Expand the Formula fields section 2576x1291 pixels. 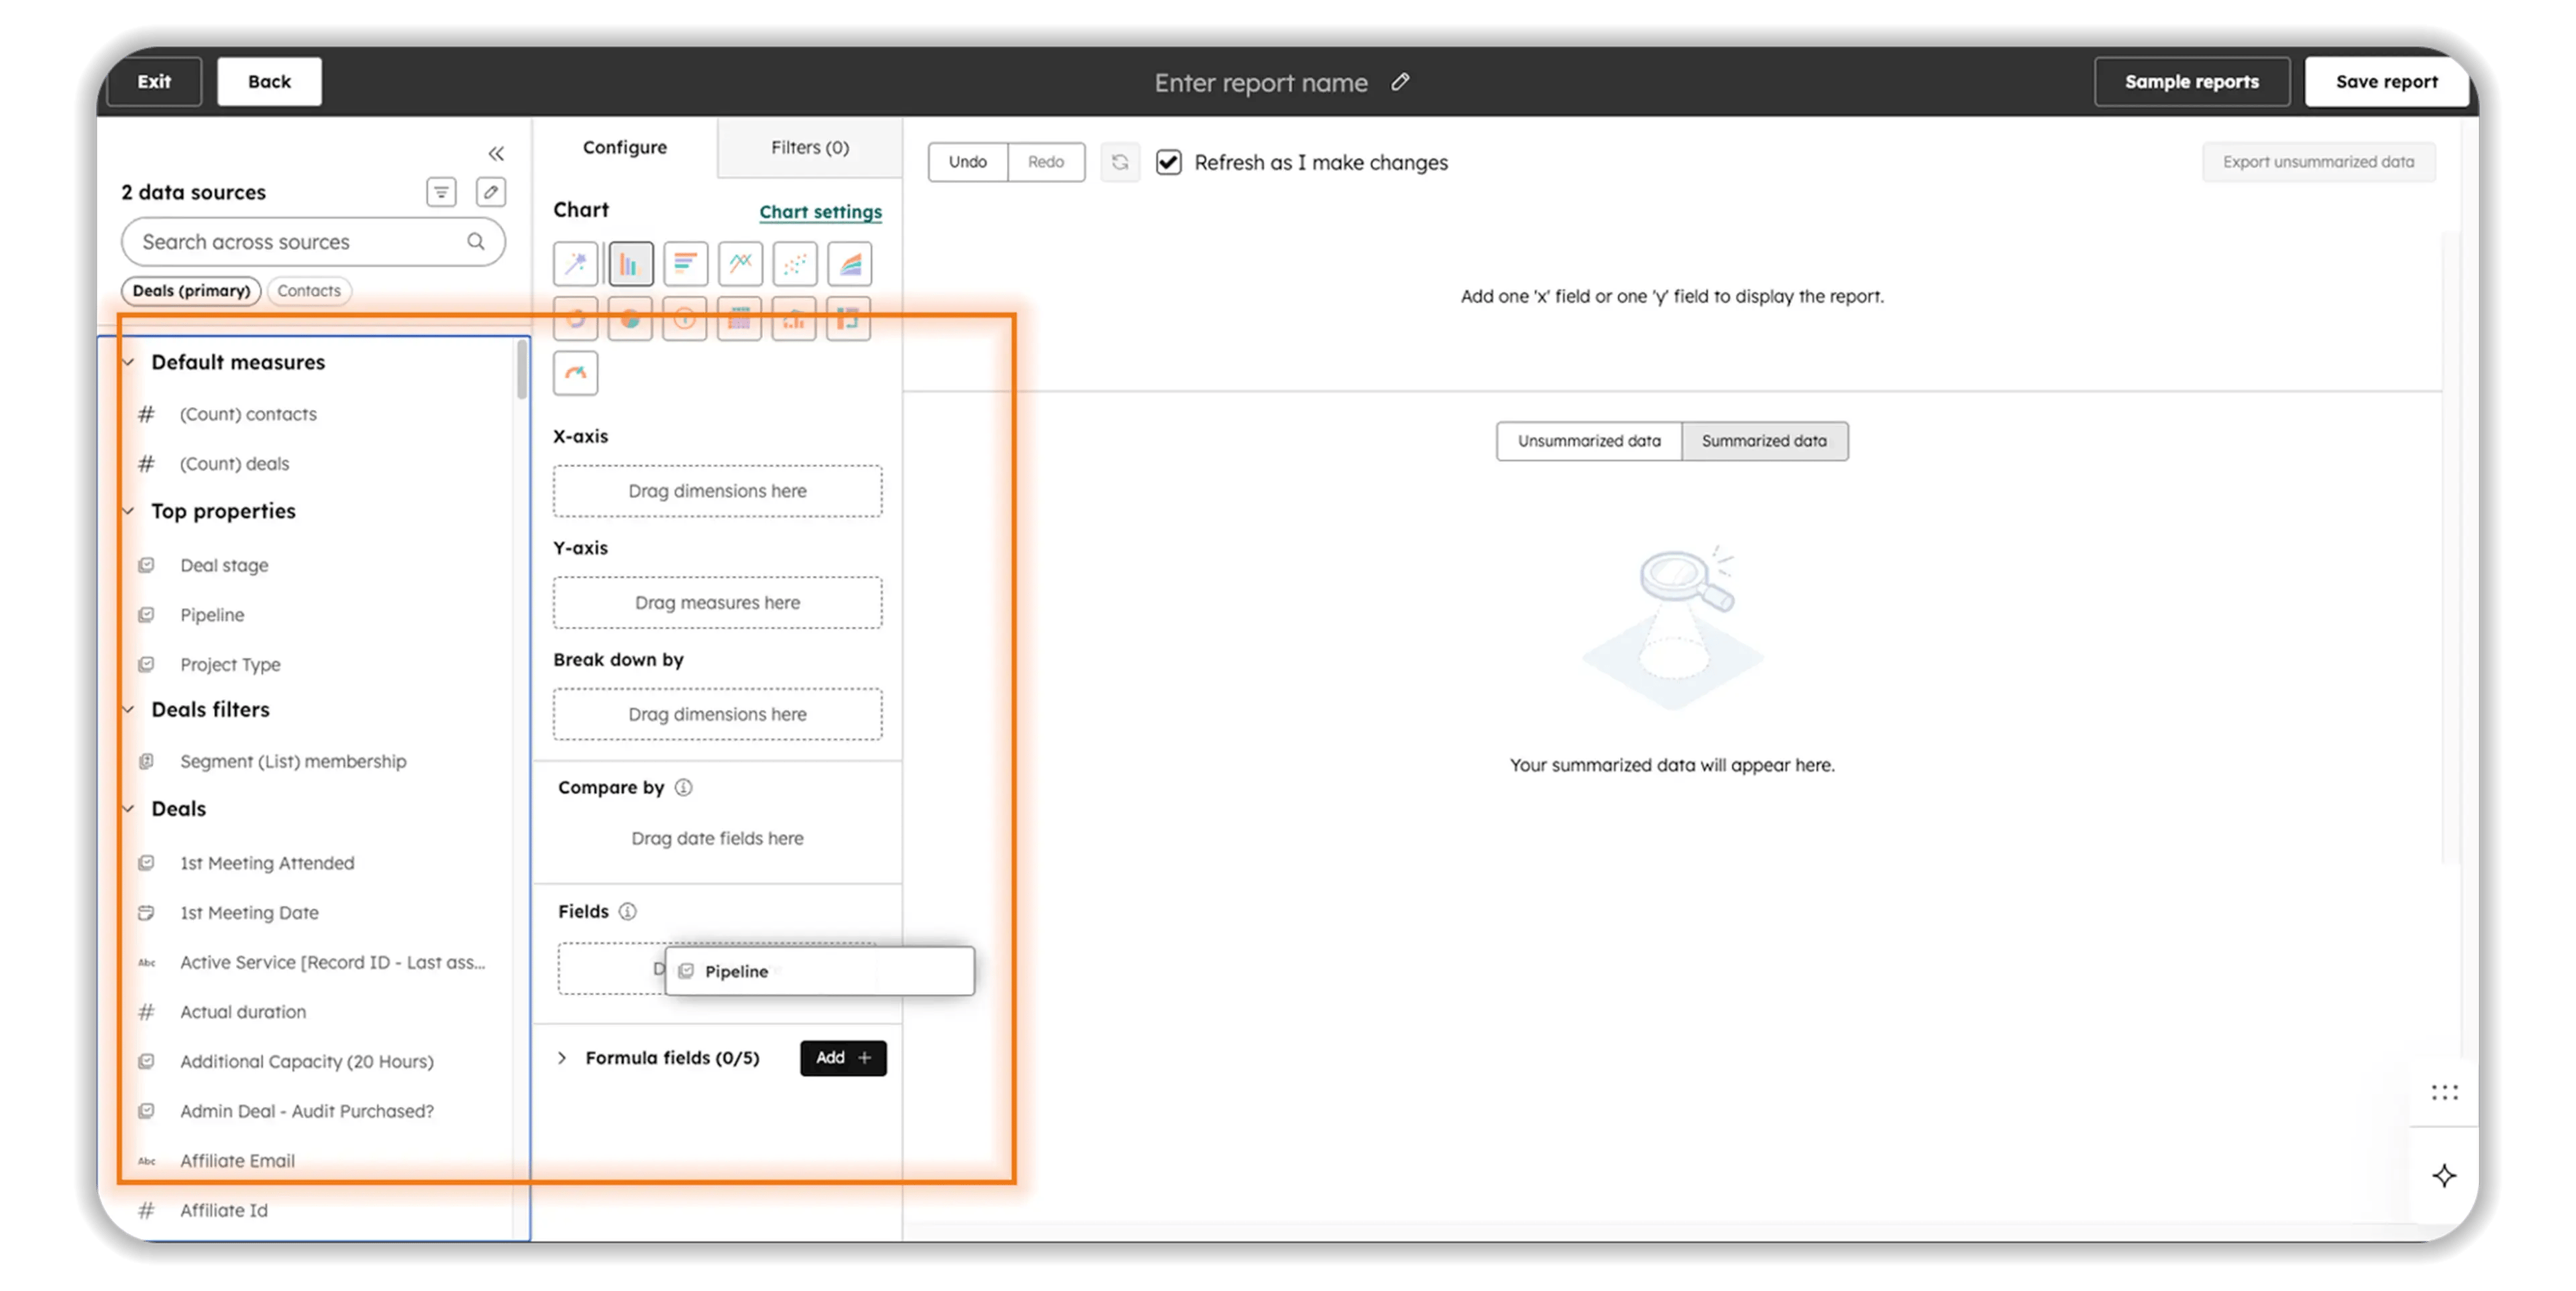(563, 1057)
